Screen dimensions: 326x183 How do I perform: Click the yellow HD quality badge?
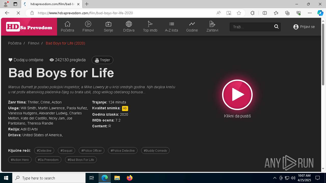[125, 108]
